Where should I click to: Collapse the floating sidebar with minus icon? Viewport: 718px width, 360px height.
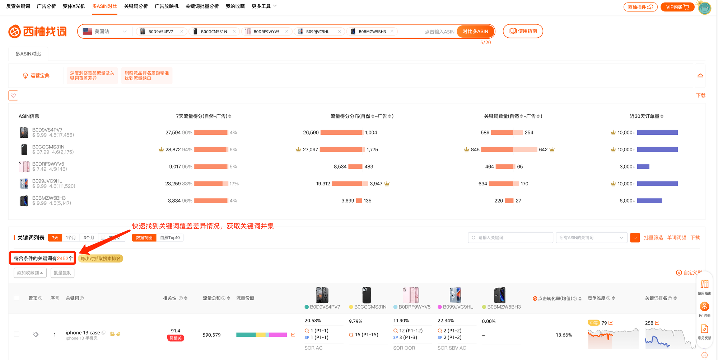(x=704, y=355)
